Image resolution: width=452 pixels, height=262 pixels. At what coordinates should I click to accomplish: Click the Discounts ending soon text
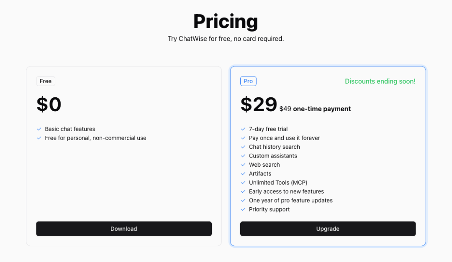click(x=380, y=81)
